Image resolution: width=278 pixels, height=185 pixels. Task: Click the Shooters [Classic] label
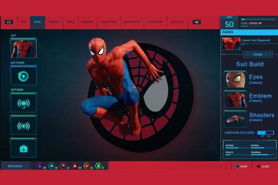click(x=262, y=117)
